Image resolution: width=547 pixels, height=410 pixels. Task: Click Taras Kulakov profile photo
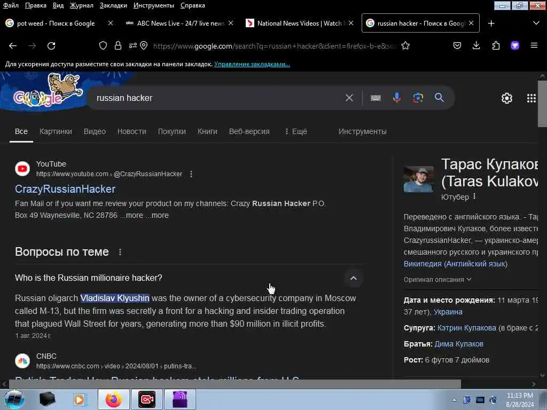(x=419, y=179)
